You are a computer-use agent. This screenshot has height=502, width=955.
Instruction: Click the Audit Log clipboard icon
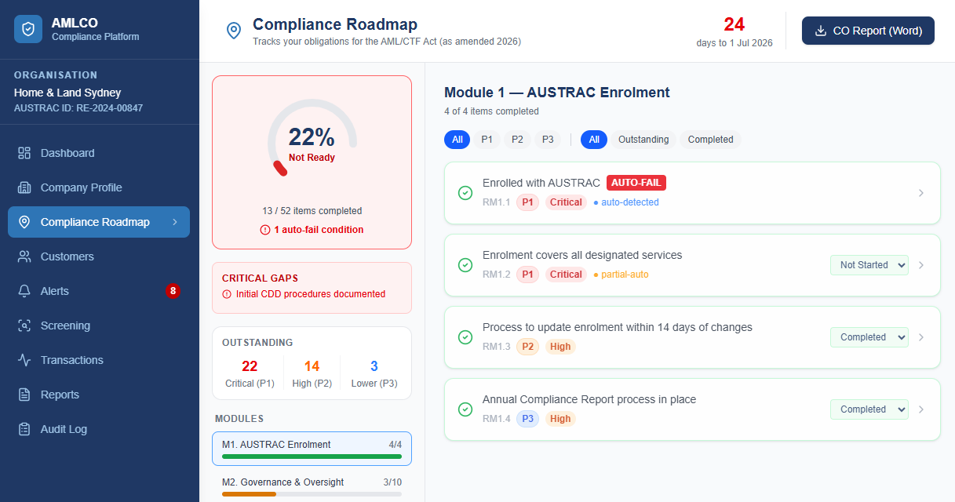coord(24,429)
